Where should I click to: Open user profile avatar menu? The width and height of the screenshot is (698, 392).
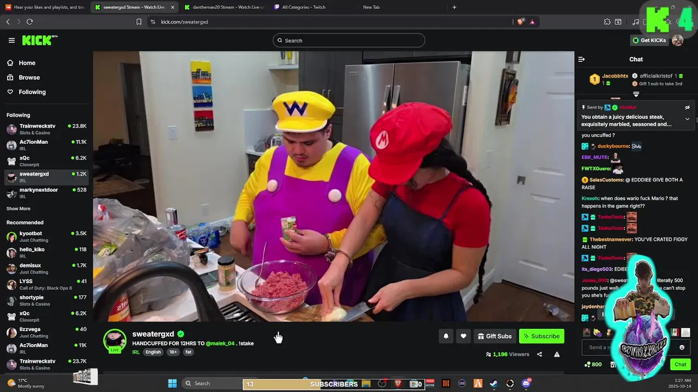(678, 40)
